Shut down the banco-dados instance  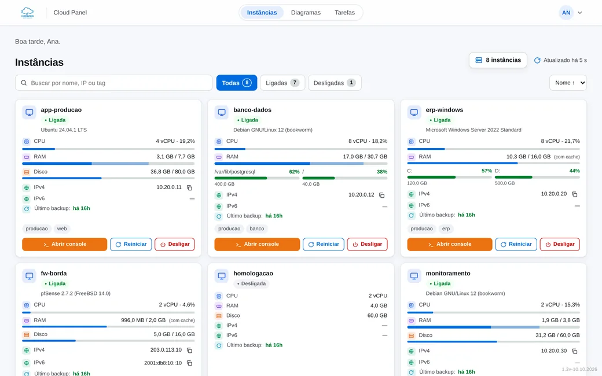(368, 244)
